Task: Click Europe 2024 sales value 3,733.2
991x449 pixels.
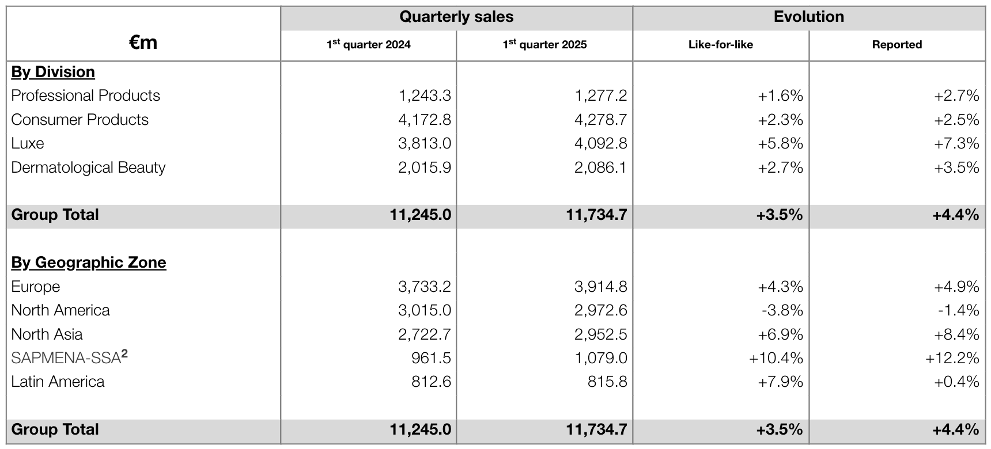Action: point(425,287)
